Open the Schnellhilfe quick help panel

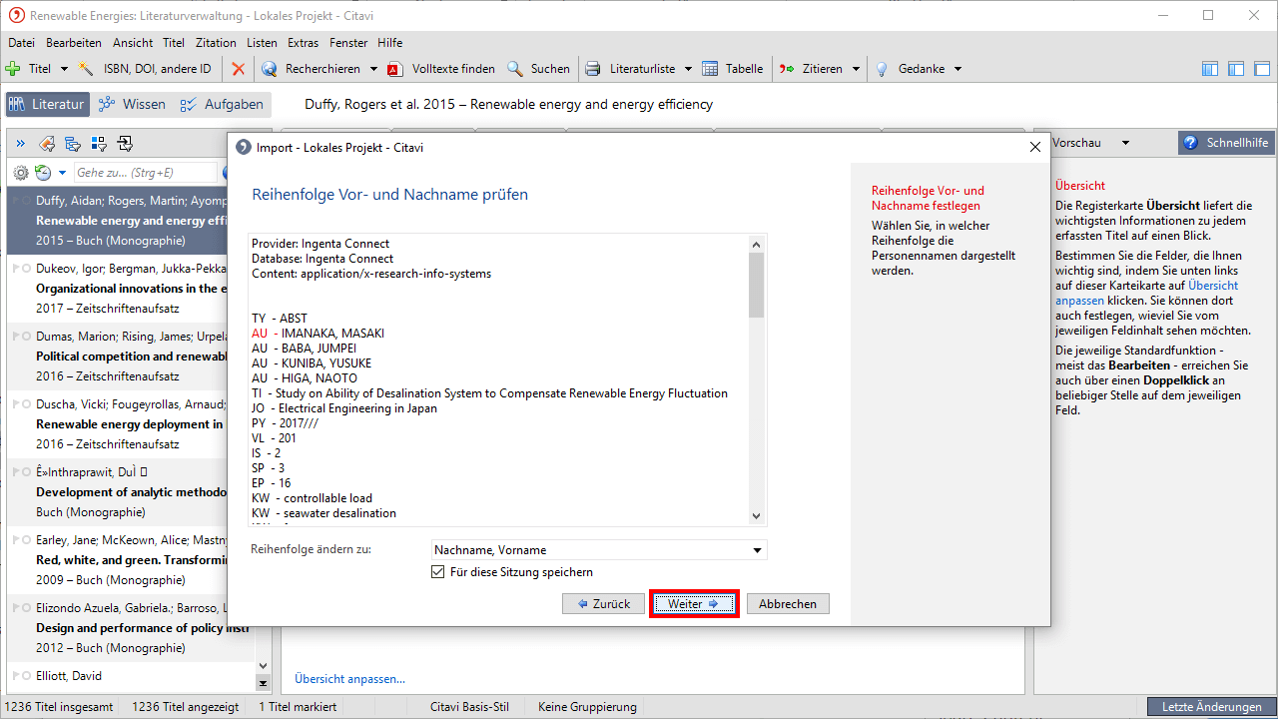click(x=1226, y=143)
